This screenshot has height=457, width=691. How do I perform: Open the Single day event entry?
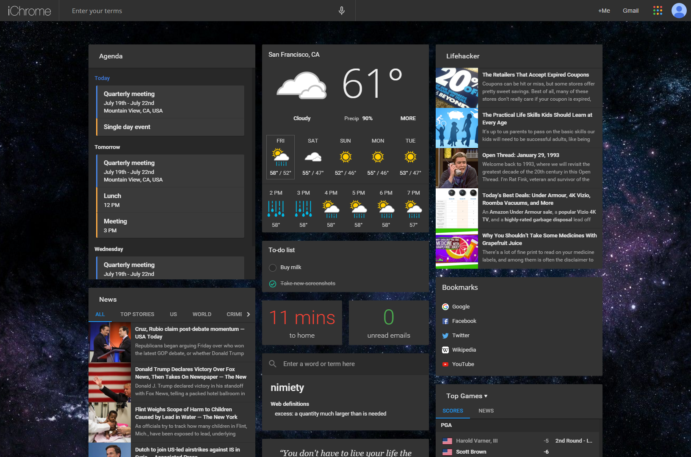(170, 127)
